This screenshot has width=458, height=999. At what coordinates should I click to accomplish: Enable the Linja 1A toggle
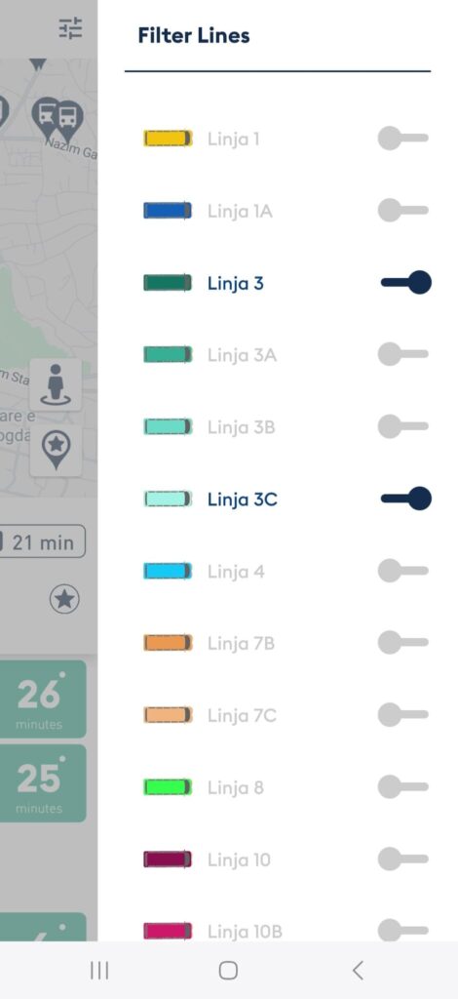[403, 211]
